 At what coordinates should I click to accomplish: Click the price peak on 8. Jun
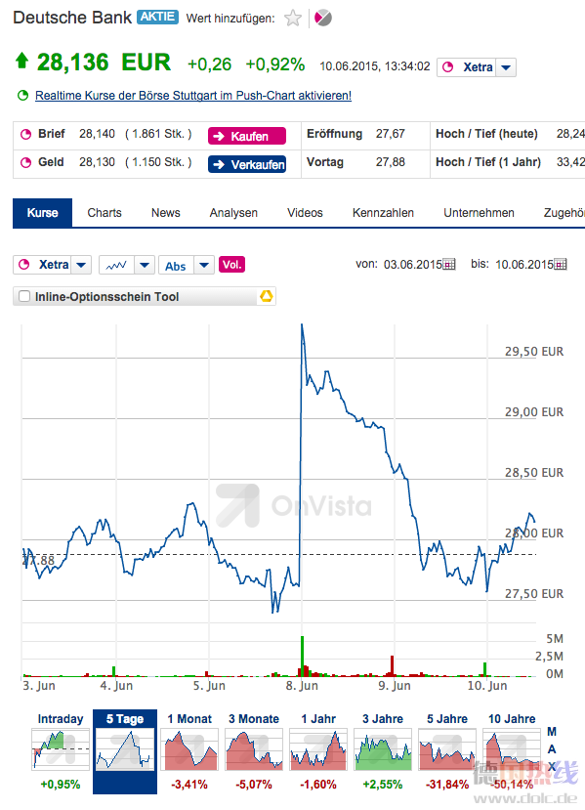tap(302, 325)
